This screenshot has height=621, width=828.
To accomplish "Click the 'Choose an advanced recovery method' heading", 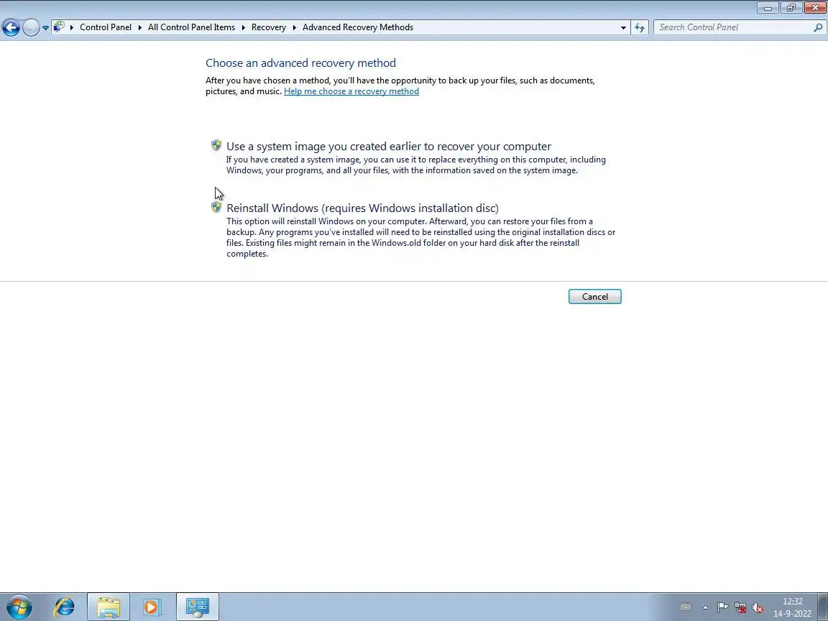I will [300, 63].
